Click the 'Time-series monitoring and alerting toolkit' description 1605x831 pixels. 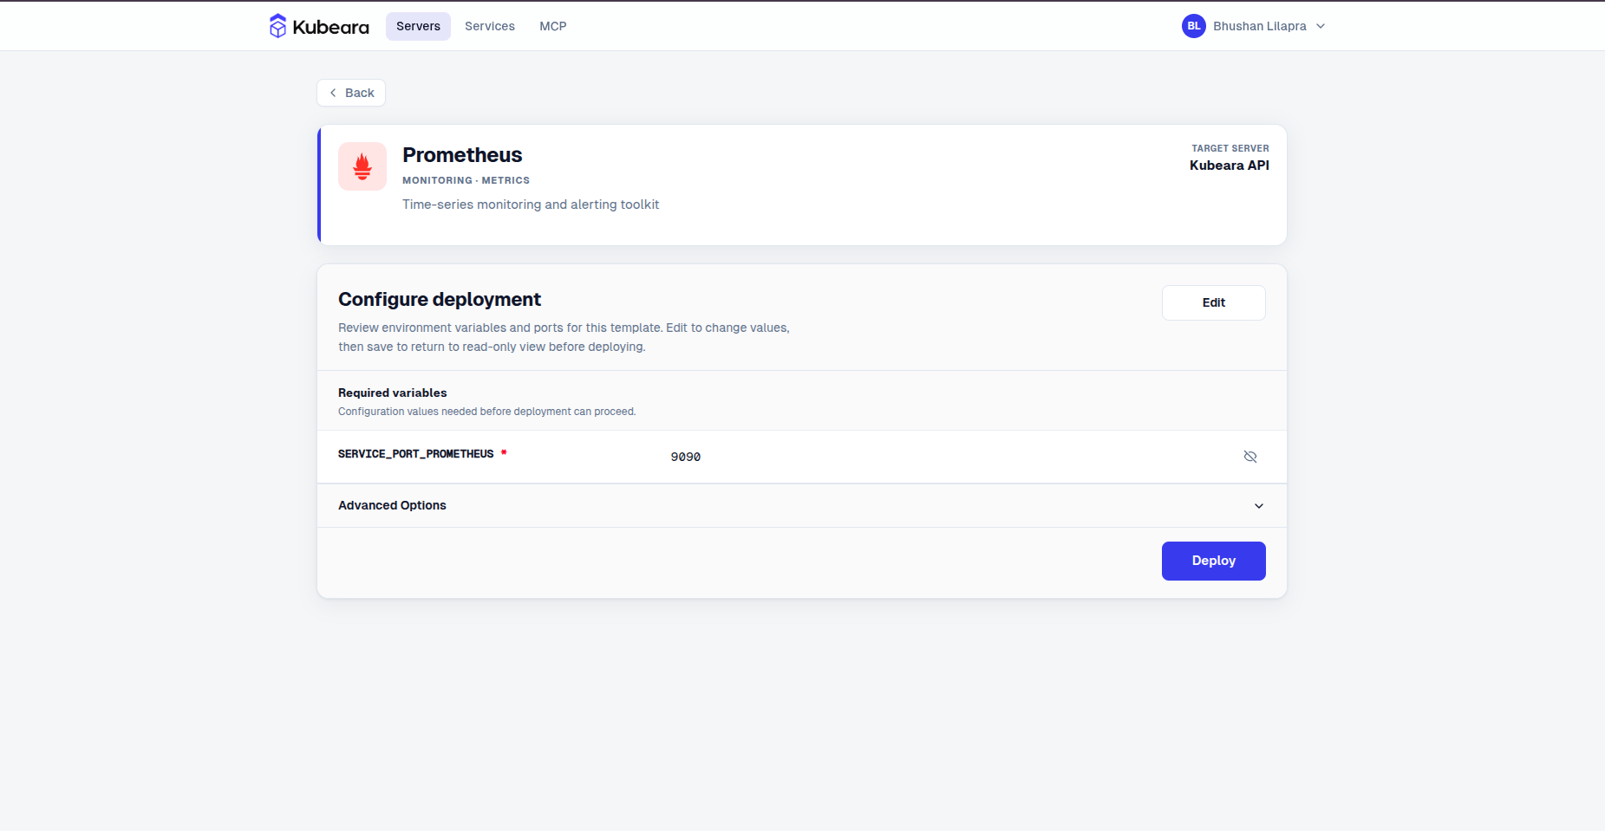tap(531, 205)
